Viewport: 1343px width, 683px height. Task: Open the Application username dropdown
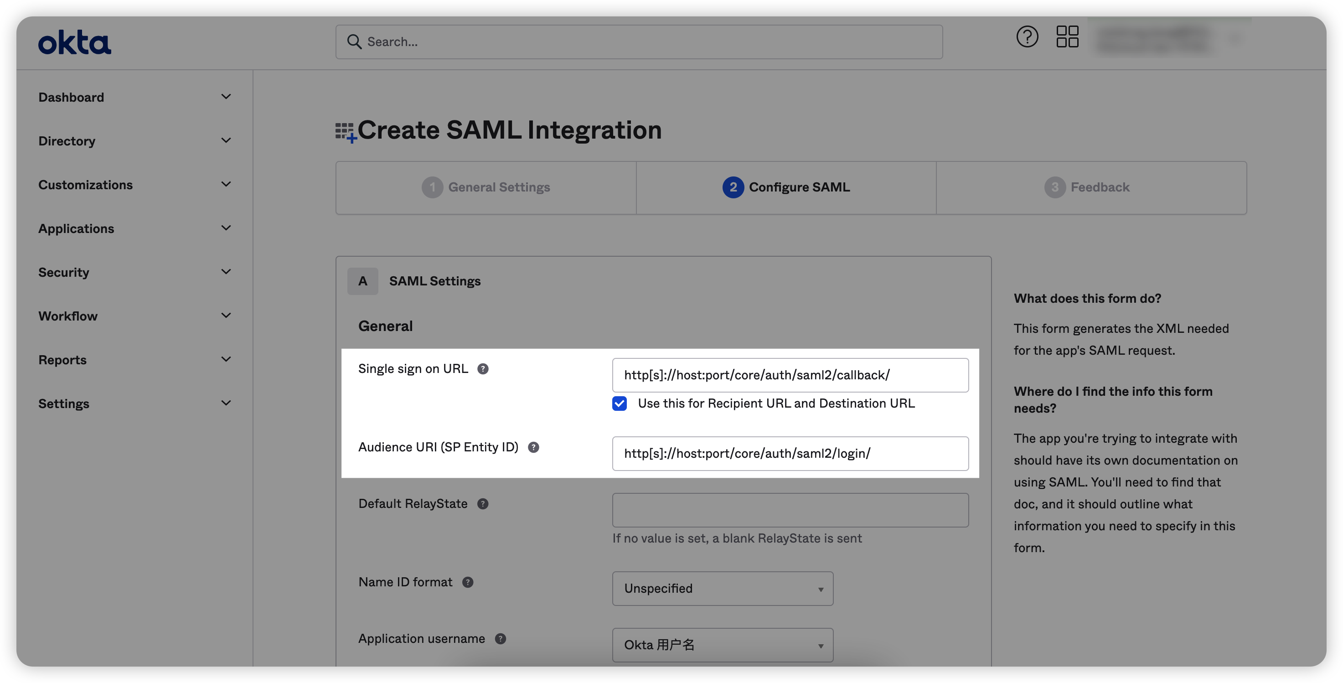[722, 645]
